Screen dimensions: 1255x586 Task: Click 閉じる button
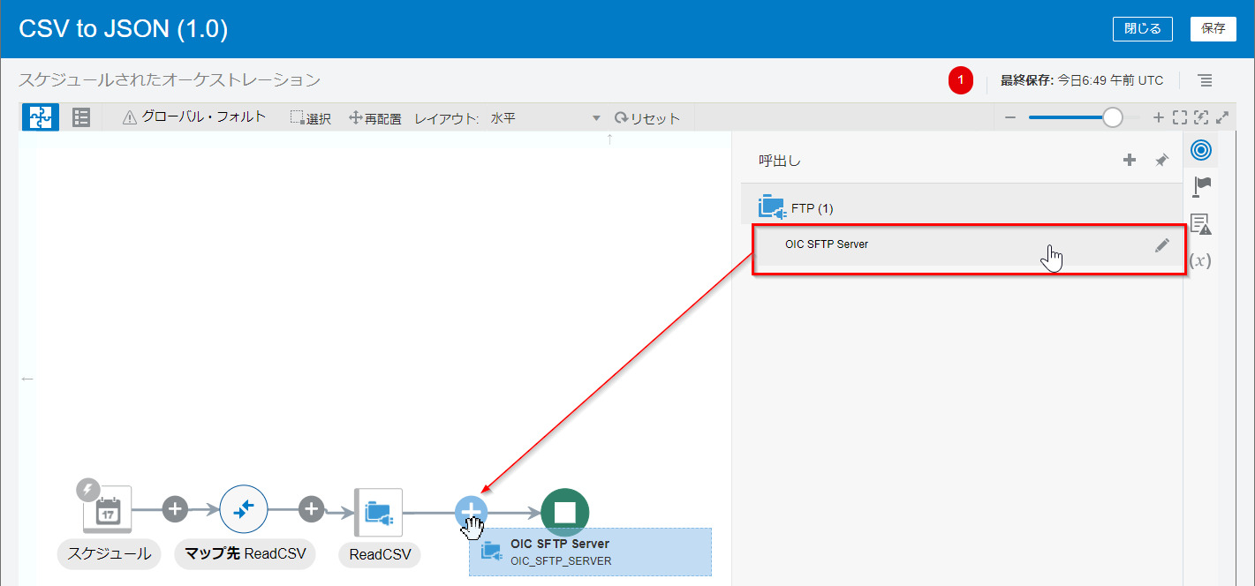[x=1142, y=28]
